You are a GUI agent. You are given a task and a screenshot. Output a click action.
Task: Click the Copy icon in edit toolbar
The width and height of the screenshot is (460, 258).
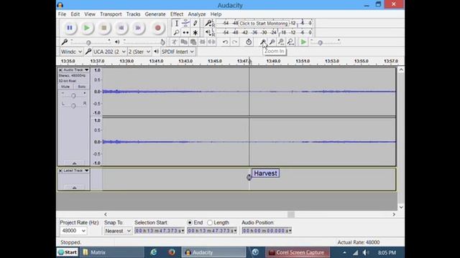pos(184,42)
